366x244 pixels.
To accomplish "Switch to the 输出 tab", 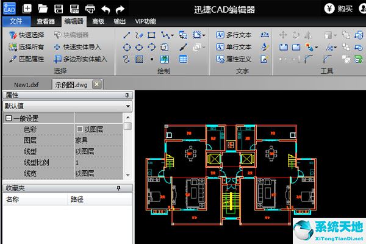I will 120,21.
